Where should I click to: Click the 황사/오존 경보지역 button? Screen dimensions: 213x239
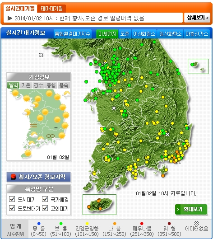coord(38,177)
